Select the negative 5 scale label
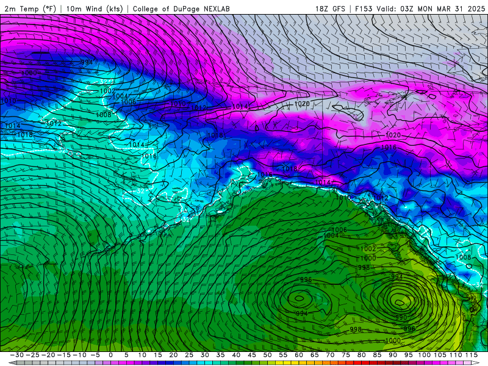 click(95, 355)
